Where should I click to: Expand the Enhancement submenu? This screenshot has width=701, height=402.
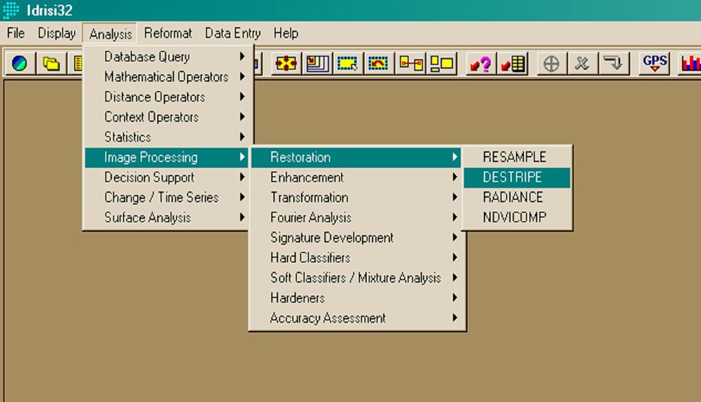(x=356, y=177)
